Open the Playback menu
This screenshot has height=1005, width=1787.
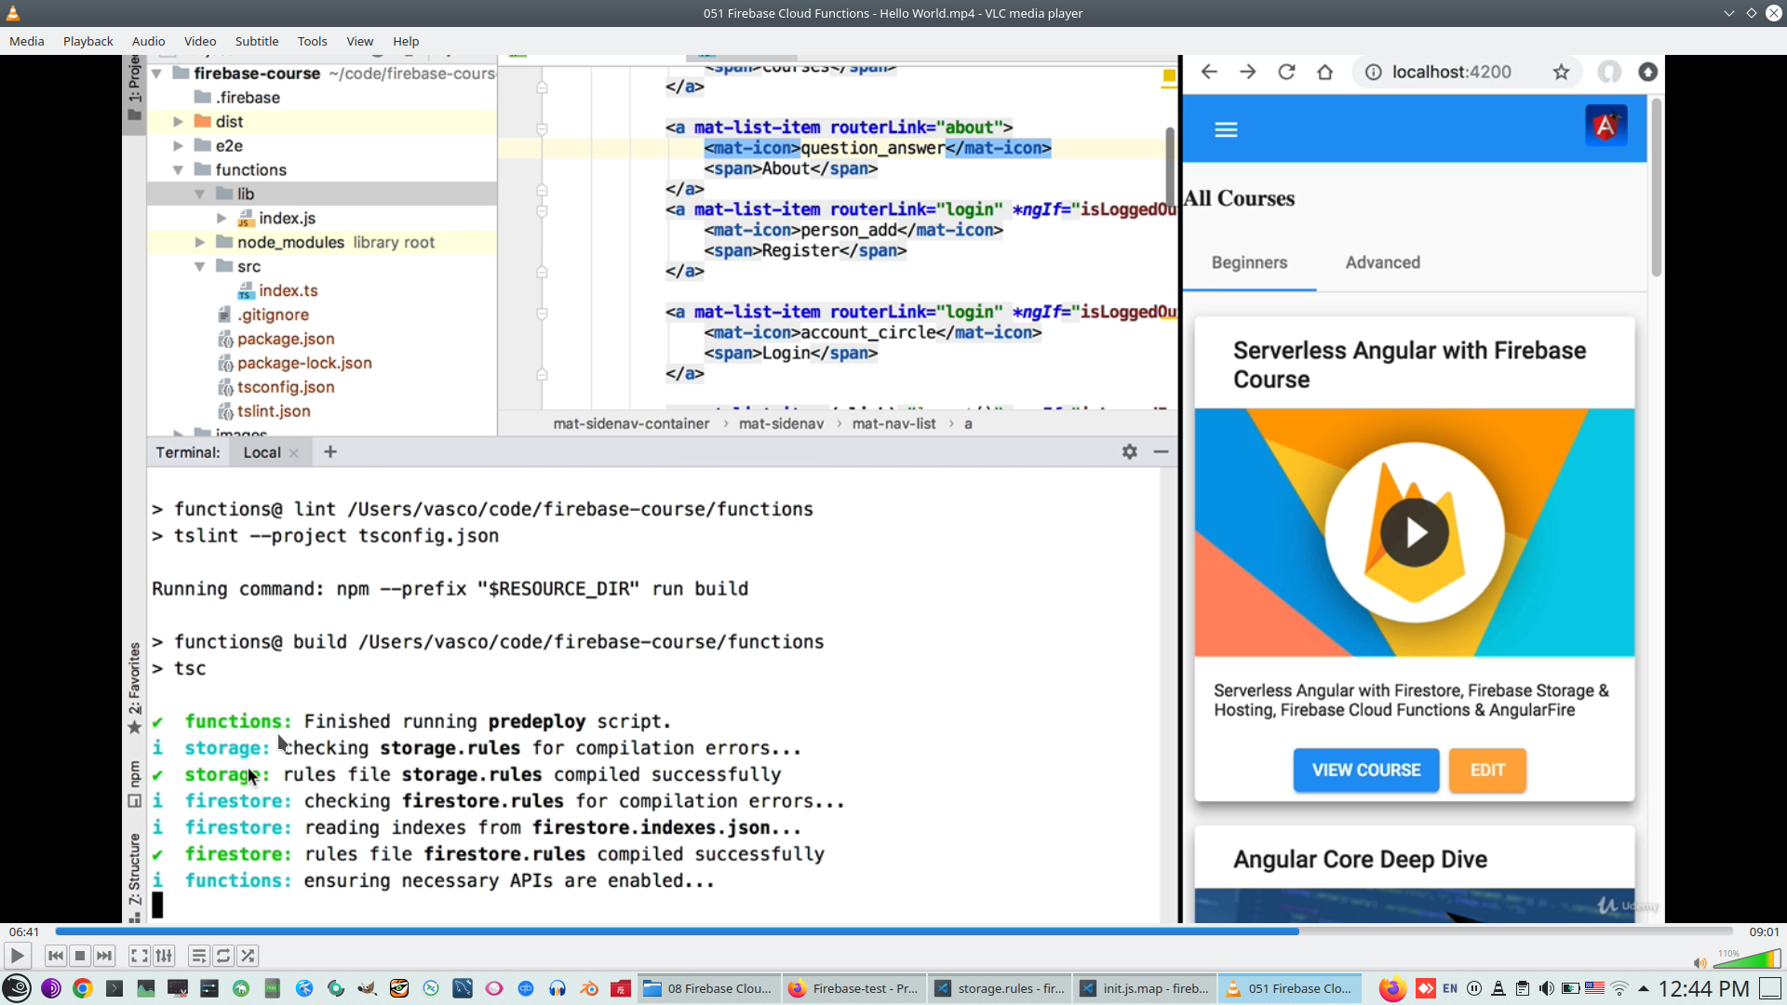tap(87, 41)
